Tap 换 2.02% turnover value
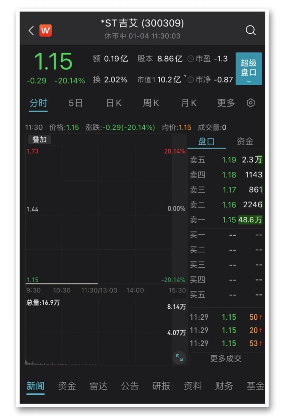Viewport: 284px width, 418px height. point(110,80)
